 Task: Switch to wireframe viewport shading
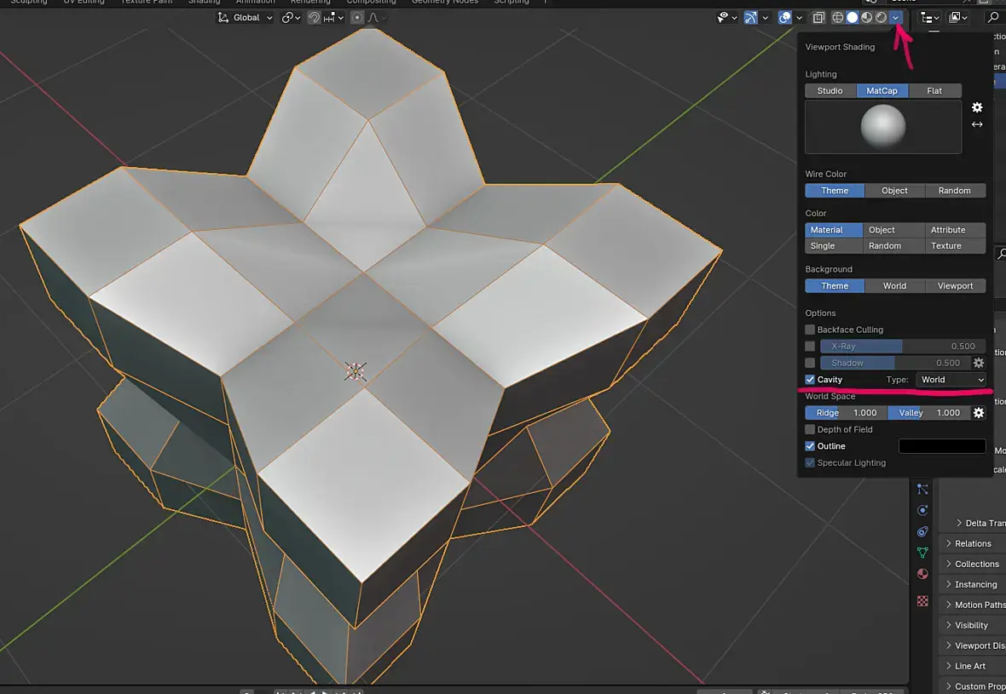(x=838, y=18)
